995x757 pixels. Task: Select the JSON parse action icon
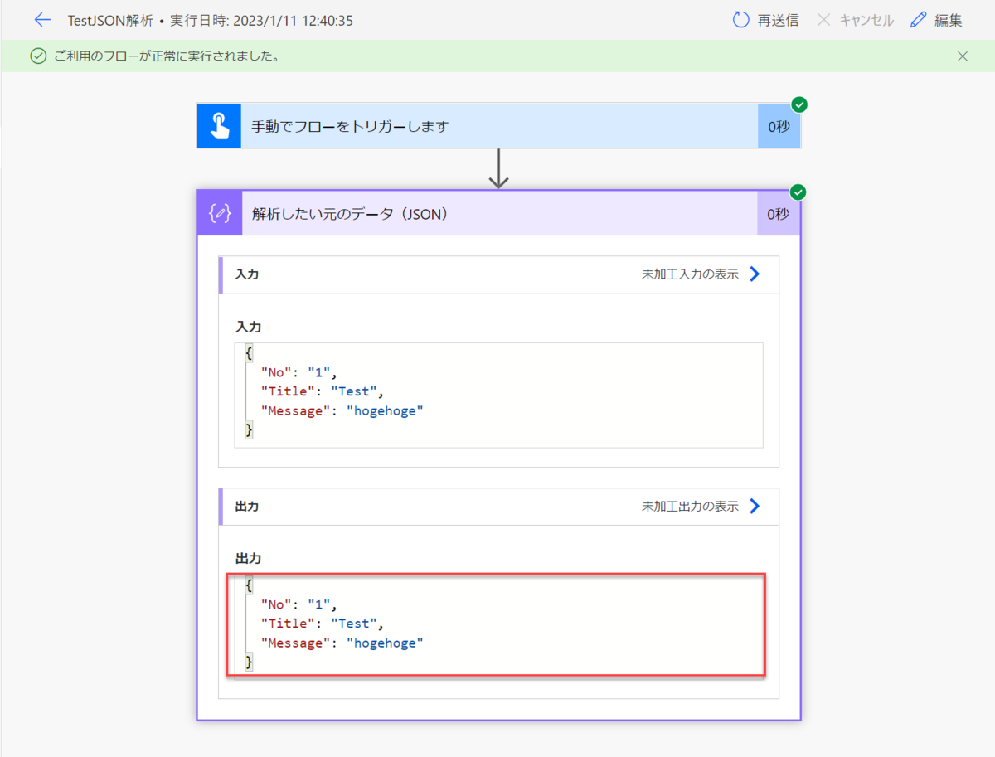(x=218, y=213)
